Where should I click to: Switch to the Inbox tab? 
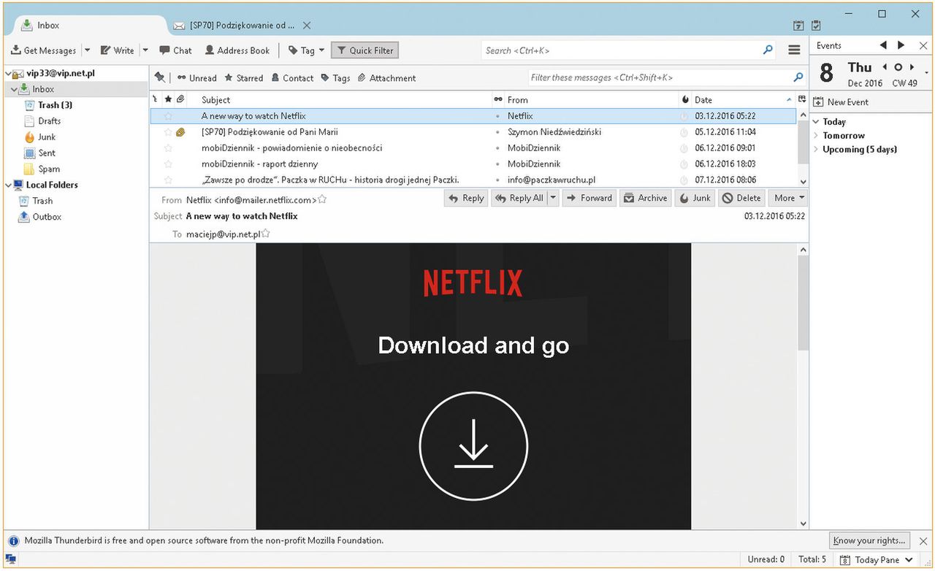(87, 25)
